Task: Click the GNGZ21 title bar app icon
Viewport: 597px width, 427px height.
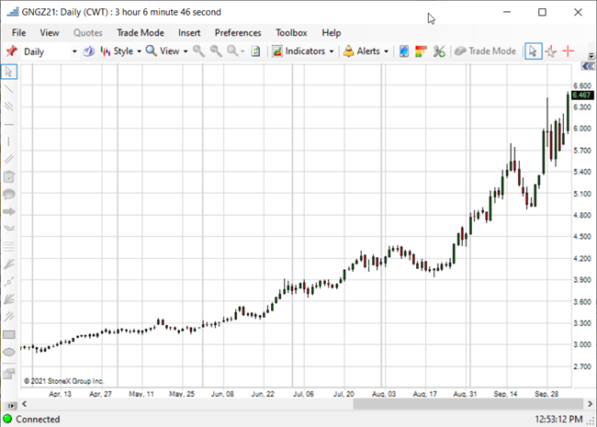Action: tap(13, 12)
